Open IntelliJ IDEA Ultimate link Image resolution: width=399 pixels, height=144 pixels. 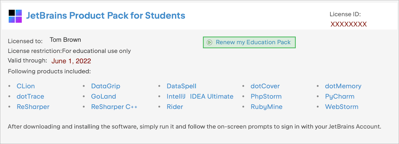(200, 97)
